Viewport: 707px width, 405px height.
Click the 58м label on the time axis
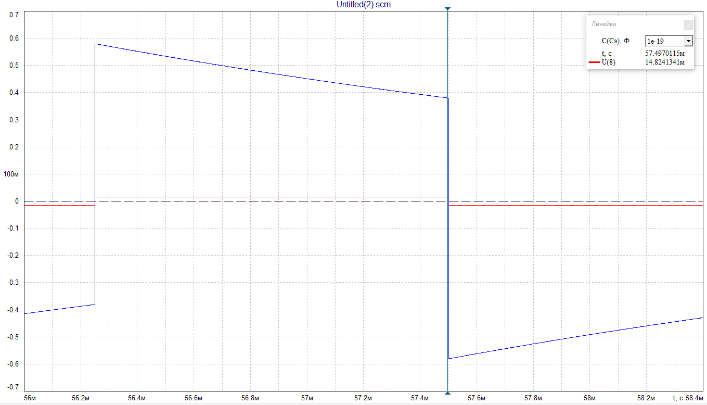(589, 398)
